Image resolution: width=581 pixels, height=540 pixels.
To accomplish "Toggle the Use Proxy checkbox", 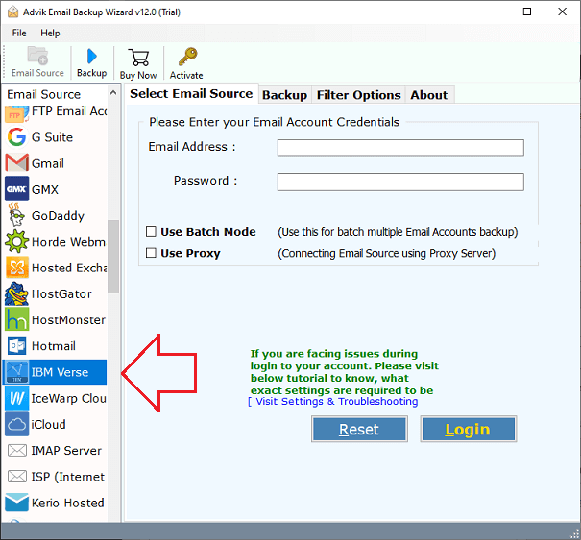I will 152,254.
